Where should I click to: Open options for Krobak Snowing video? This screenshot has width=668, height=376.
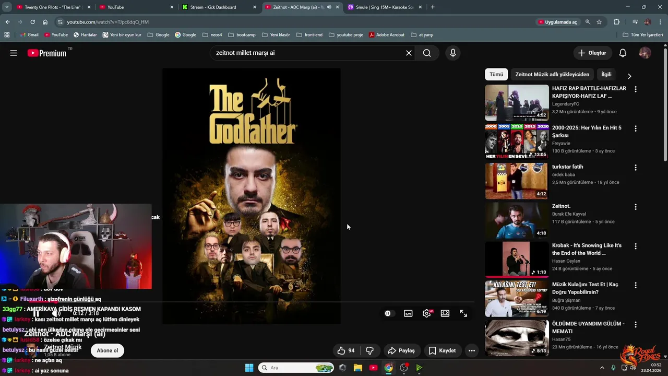point(635,246)
